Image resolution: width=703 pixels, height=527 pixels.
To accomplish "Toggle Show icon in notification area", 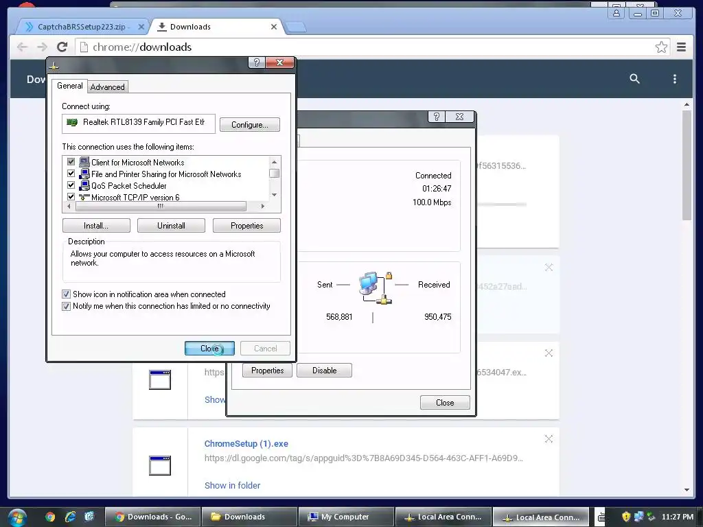I will coord(66,294).
